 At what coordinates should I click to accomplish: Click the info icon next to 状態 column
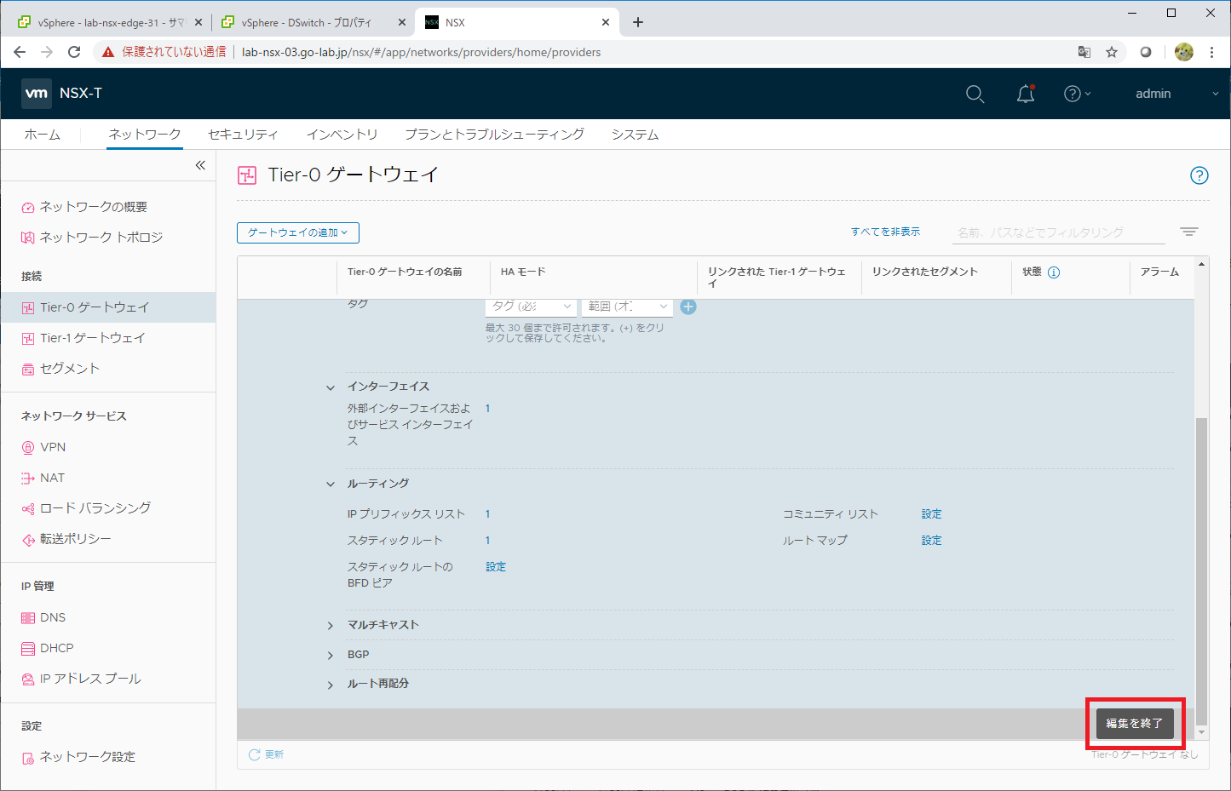1054,272
